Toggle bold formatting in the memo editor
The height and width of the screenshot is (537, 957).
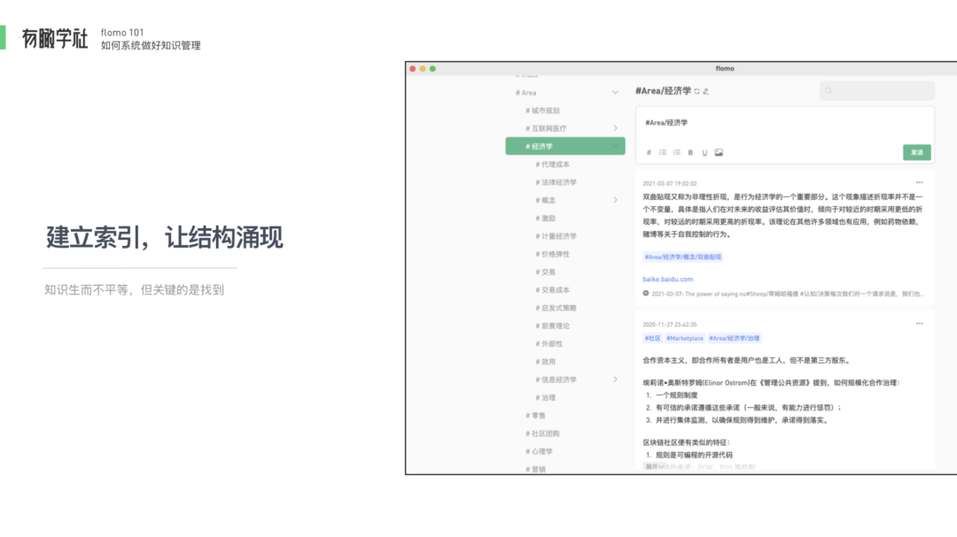[690, 152]
